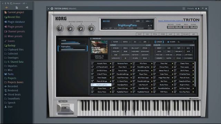Image resolution: width=221 pixels, height=124 pixels.
Task: Switch to the FILTER tab
Action: [163, 34]
